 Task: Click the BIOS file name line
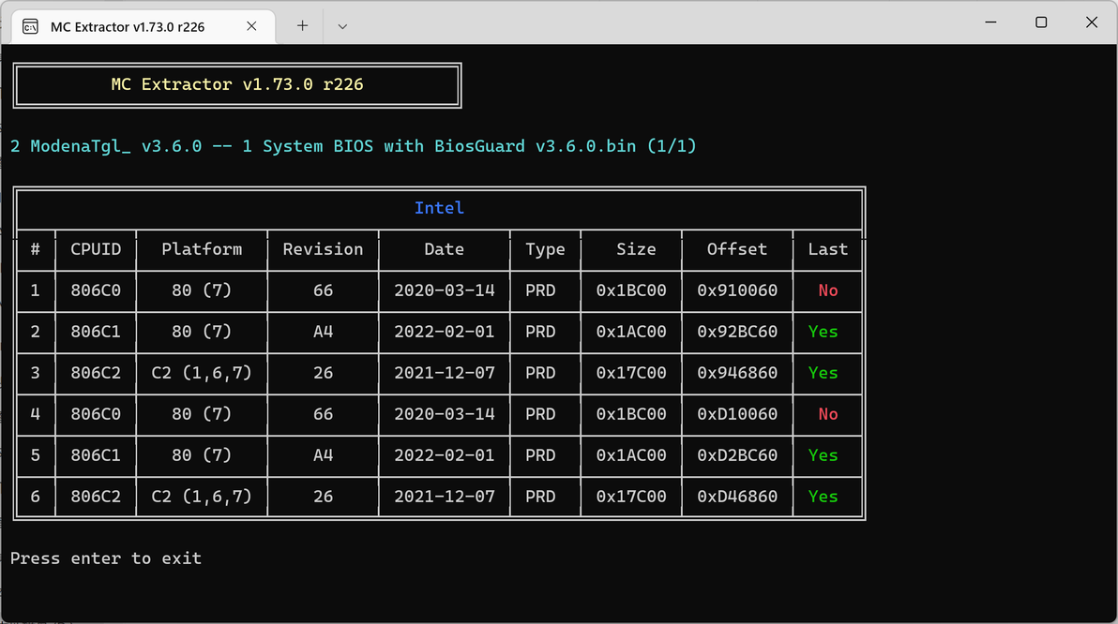(x=354, y=146)
